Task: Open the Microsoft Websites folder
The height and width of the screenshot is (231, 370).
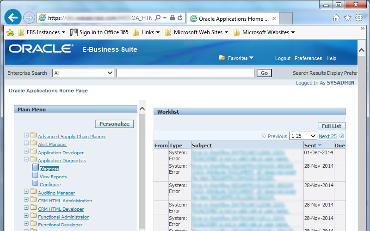Action: pos(264,32)
